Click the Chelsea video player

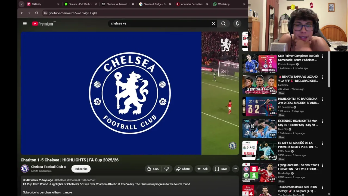pos(130,93)
